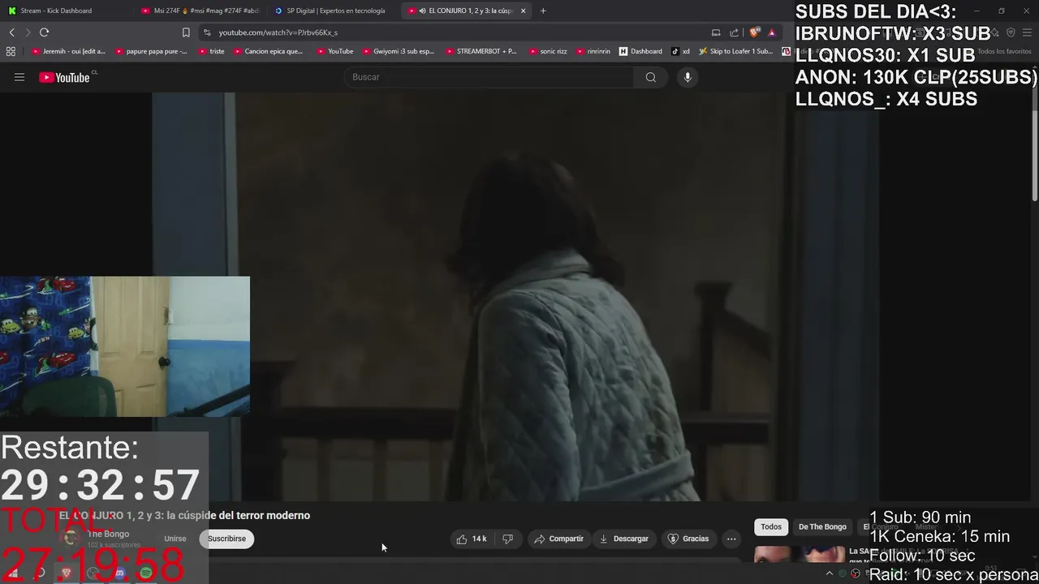Switch to Msi 274F tab

pos(199,11)
